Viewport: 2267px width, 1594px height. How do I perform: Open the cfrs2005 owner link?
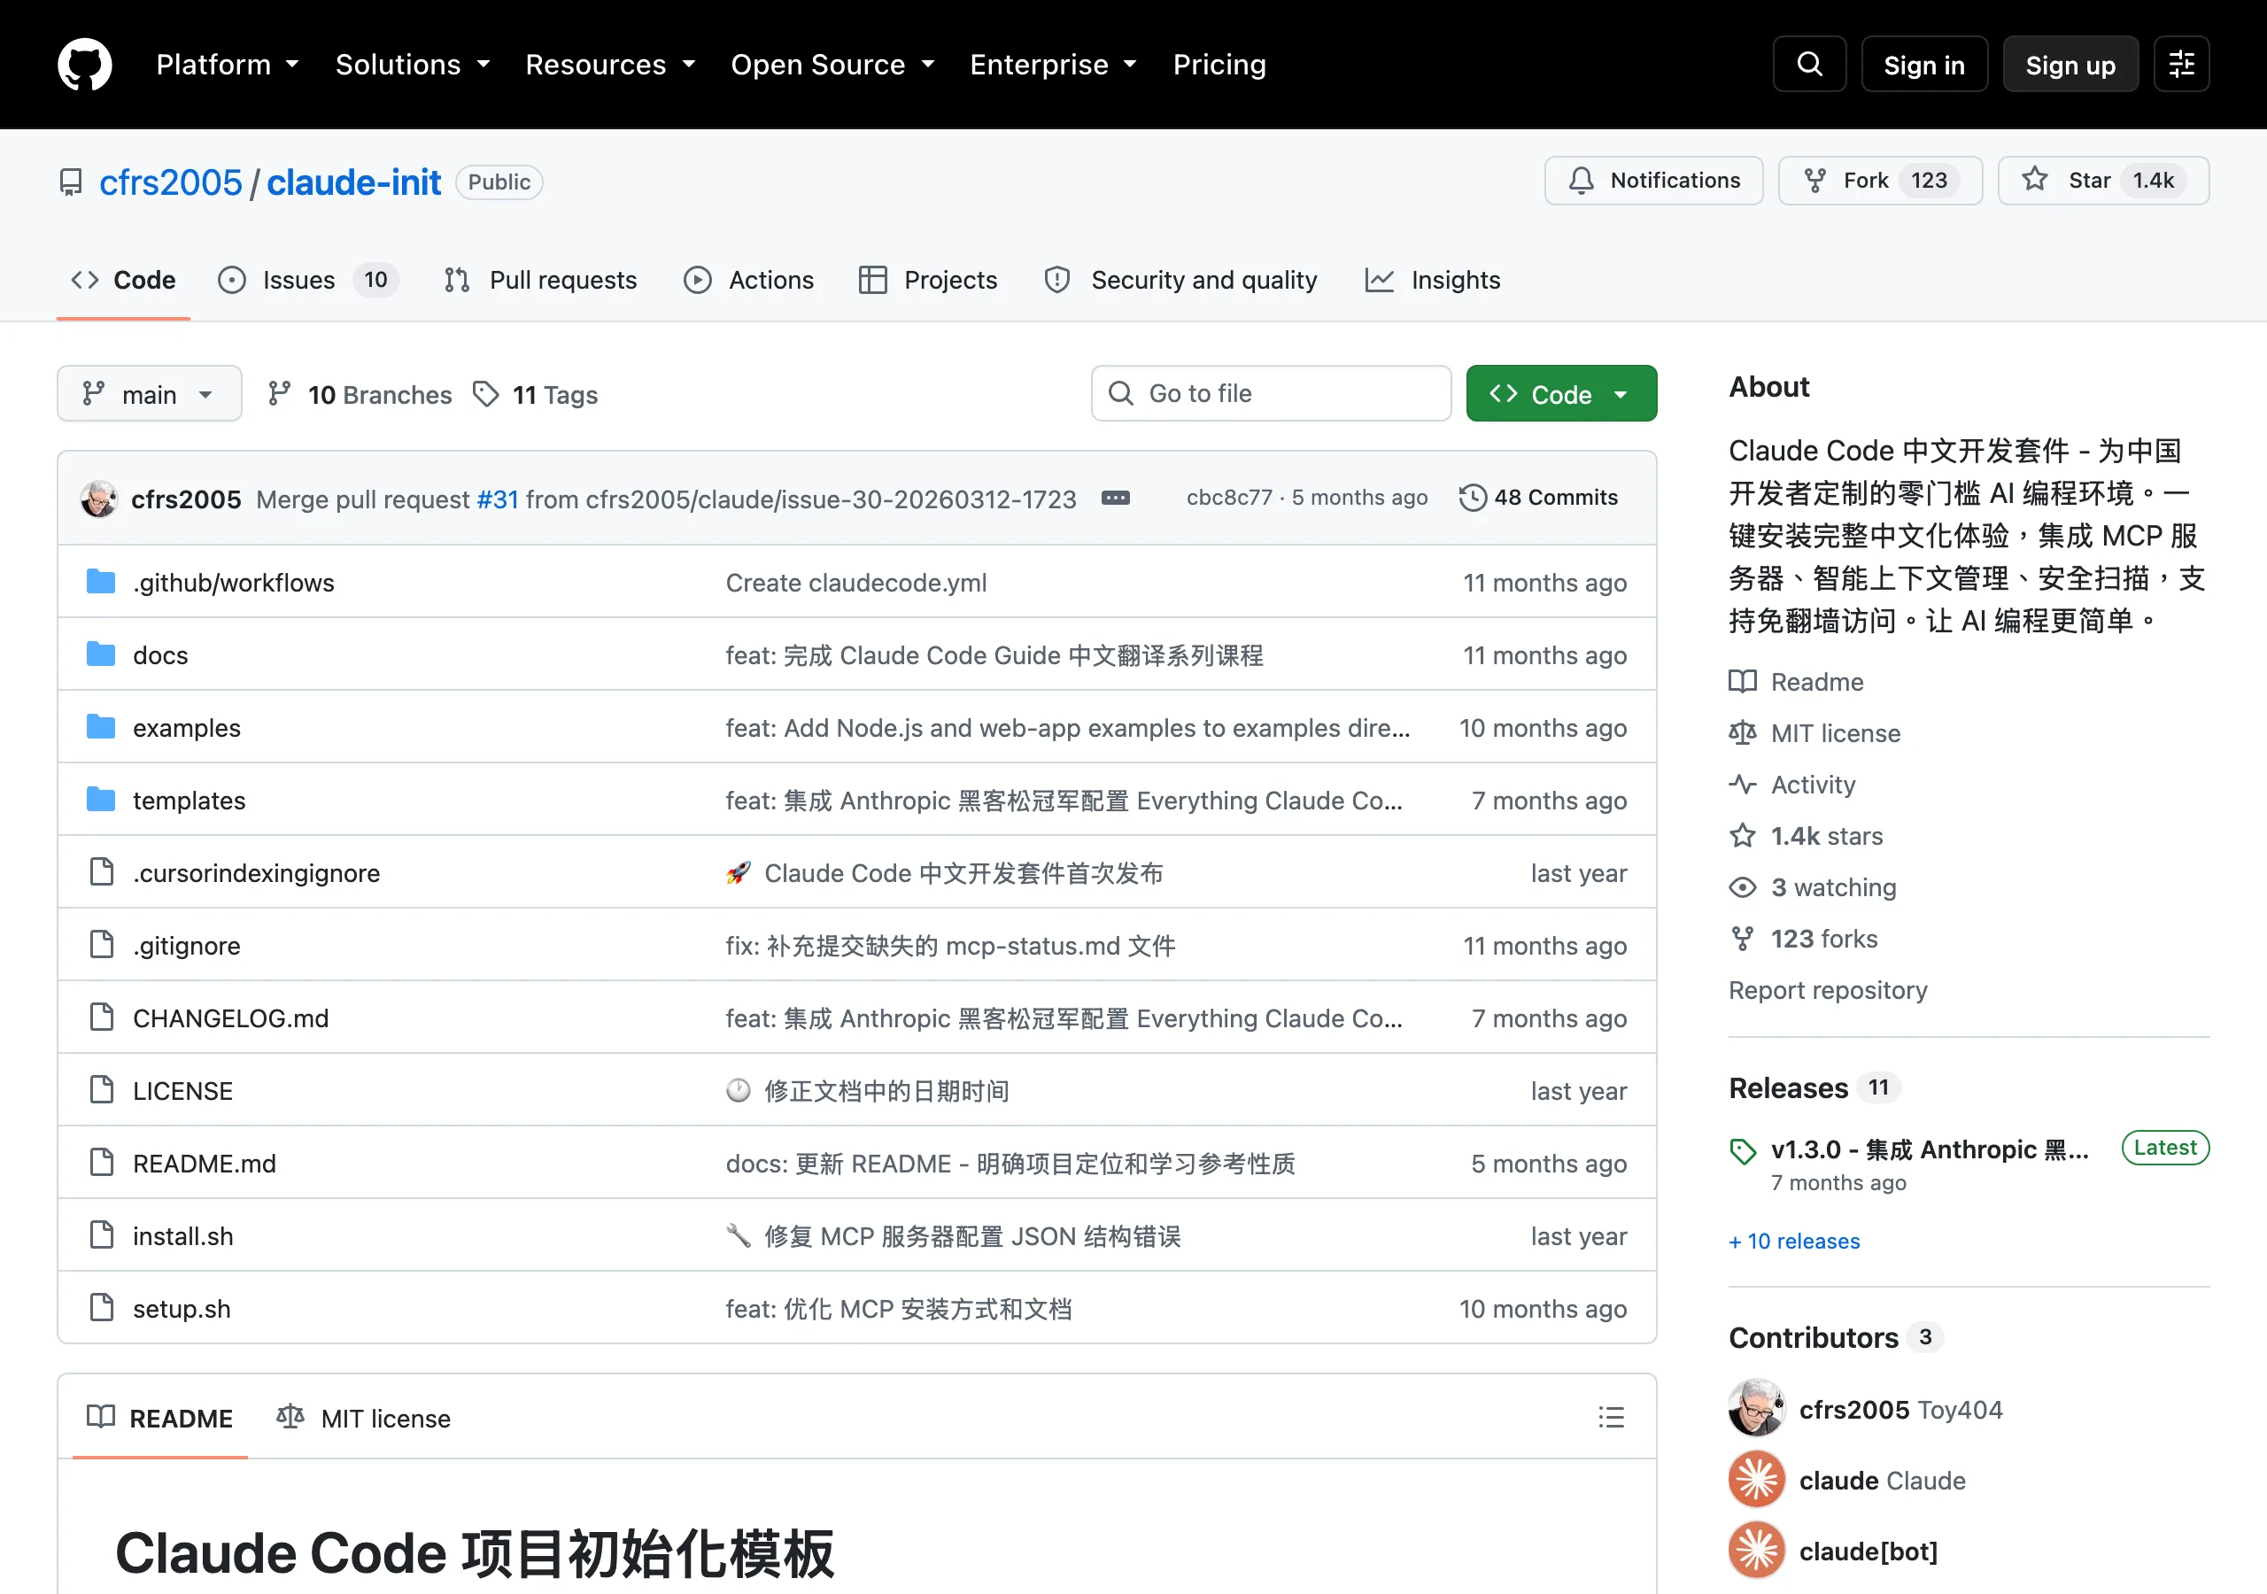[170, 182]
